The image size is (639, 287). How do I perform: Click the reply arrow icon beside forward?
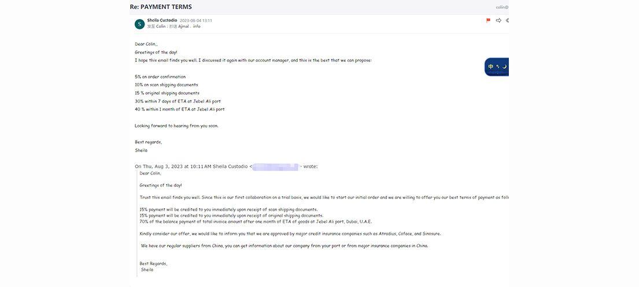click(507, 20)
